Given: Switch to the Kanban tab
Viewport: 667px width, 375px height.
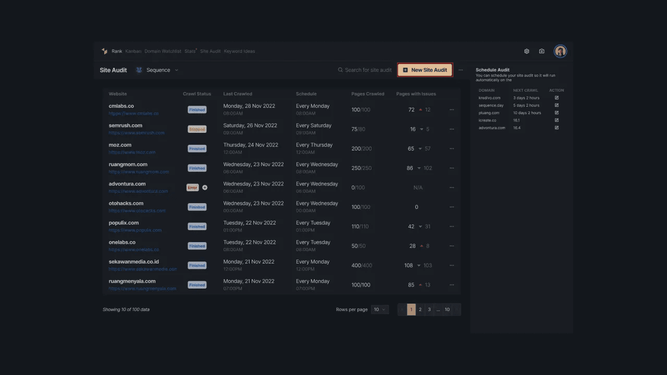Looking at the screenshot, I should coord(133,51).
